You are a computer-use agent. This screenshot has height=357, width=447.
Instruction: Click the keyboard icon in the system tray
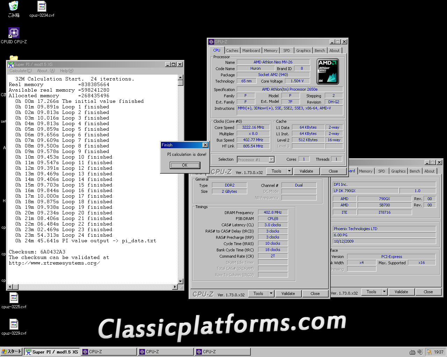point(412,352)
